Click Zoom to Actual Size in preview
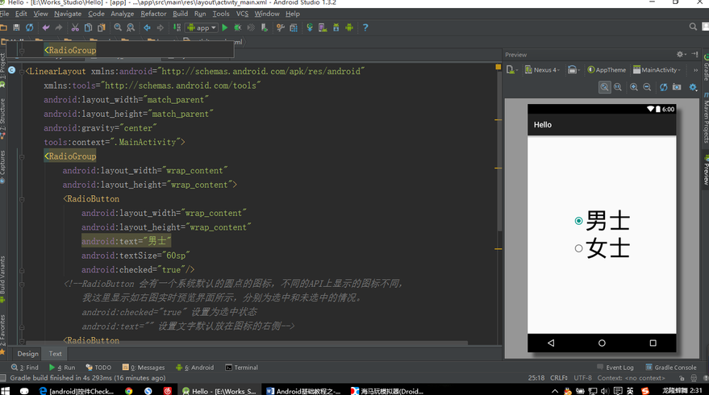The width and height of the screenshot is (709, 395). [x=618, y=87]
